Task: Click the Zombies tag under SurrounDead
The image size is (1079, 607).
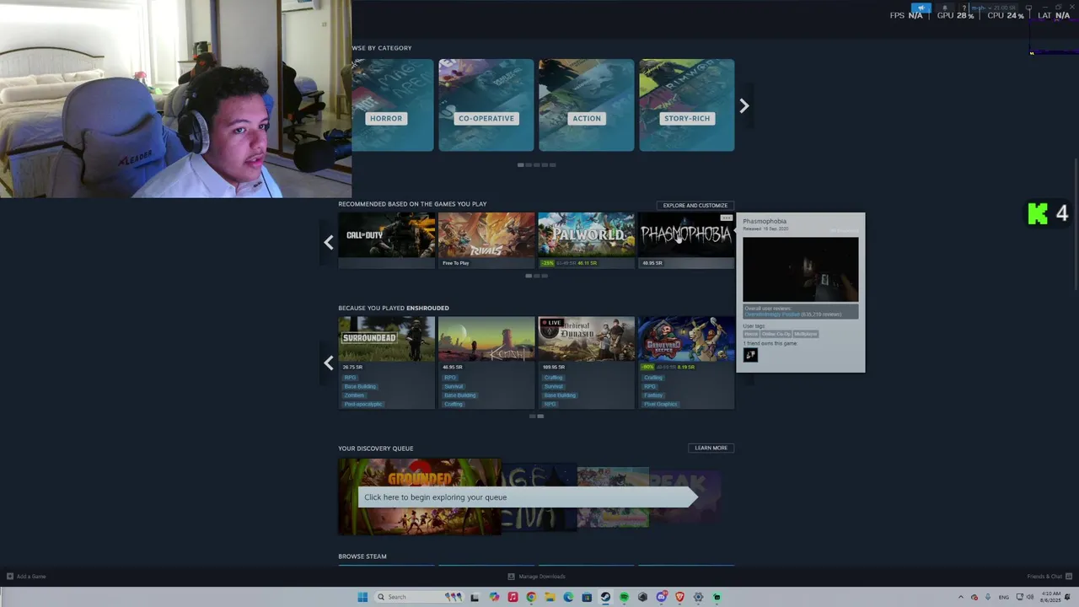Action: tap(354, 395)
